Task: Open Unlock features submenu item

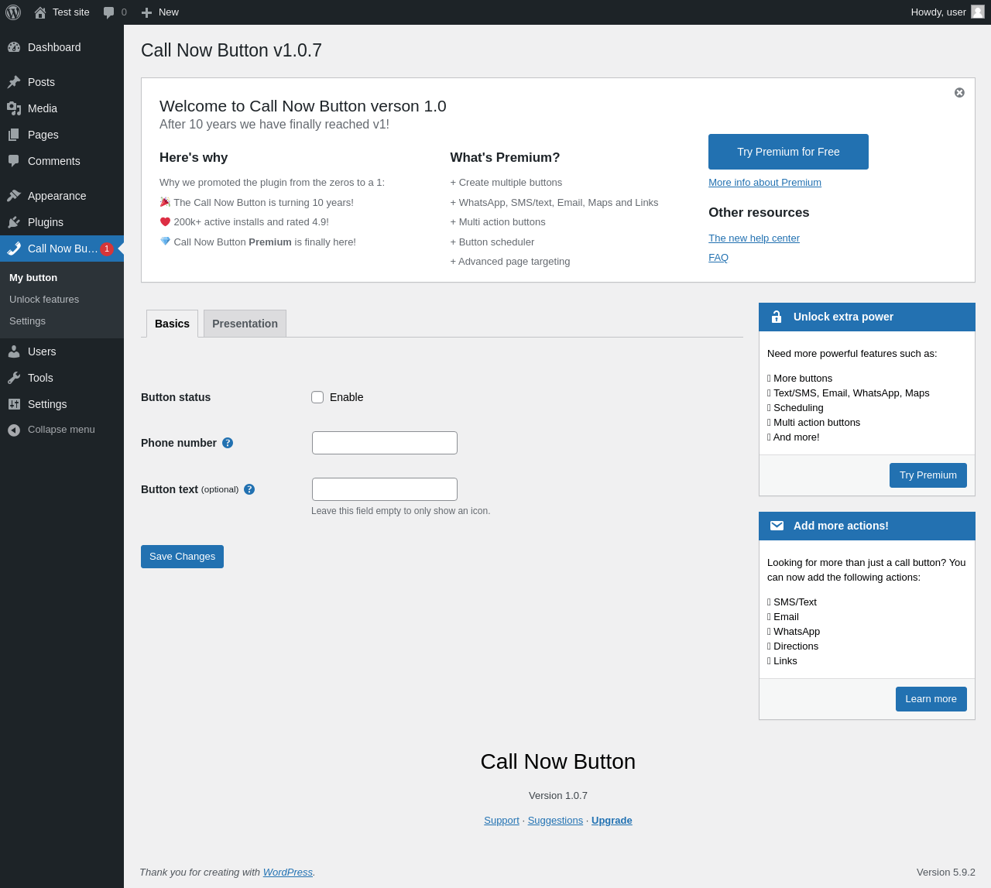Action: [x=44, y=300]
